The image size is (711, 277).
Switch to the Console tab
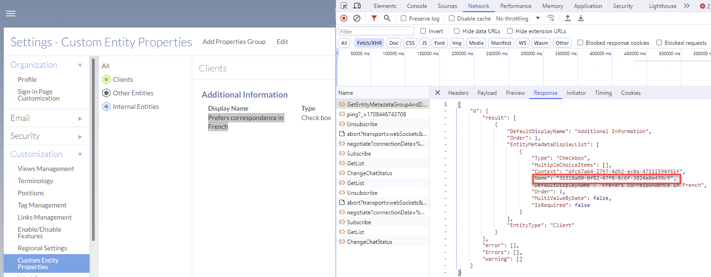417,6
